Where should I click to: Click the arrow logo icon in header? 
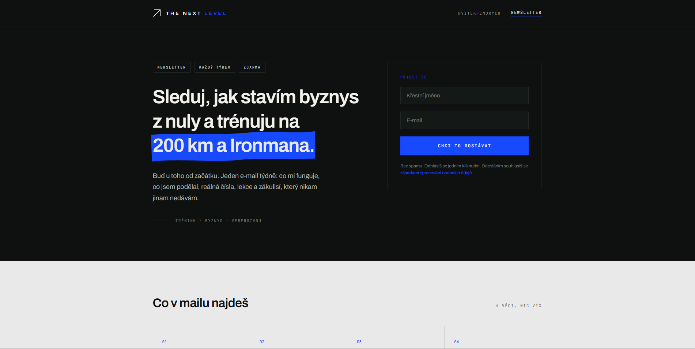pyautogui.click(x=157, y=13)
